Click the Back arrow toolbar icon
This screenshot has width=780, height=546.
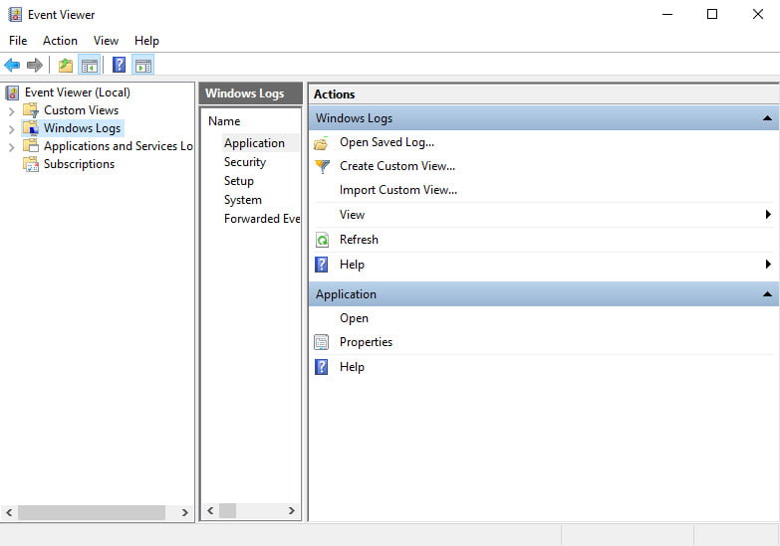[x=12, y=66]
